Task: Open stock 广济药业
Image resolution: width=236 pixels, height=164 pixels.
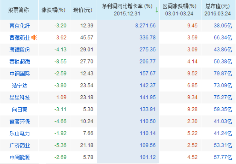Action: (x=20, y=145)
